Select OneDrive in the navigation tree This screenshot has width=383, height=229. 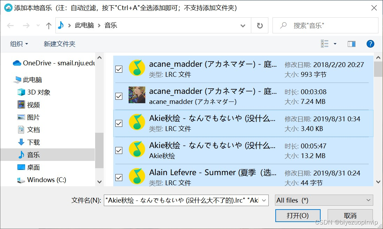point(54,63)
